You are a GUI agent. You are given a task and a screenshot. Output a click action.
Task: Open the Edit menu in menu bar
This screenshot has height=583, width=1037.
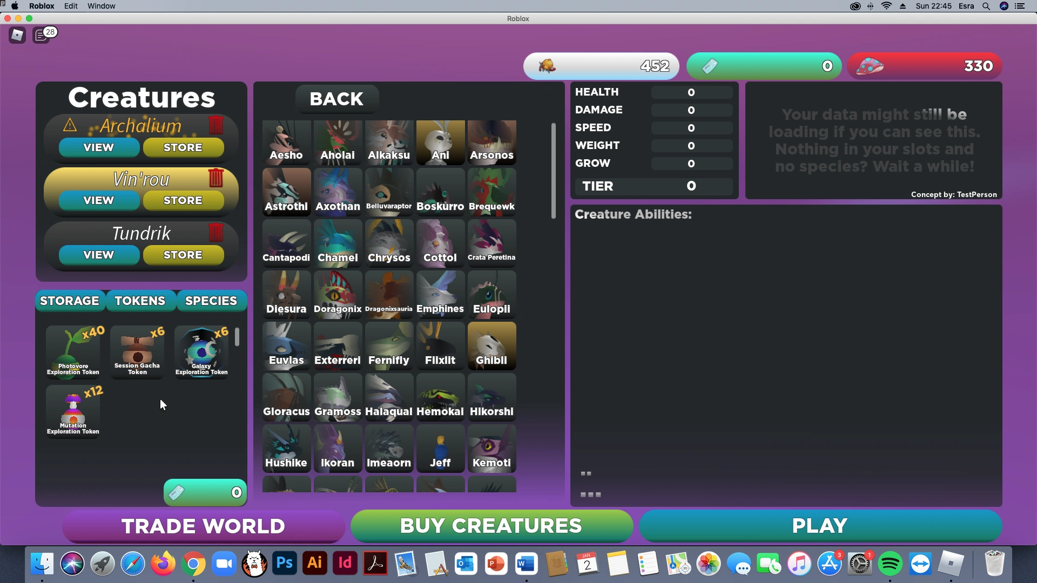coord(71,6)
